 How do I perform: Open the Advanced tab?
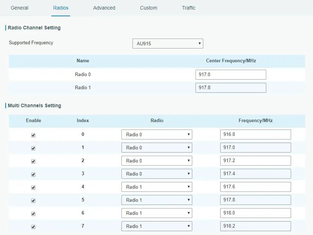pos(104,8)
